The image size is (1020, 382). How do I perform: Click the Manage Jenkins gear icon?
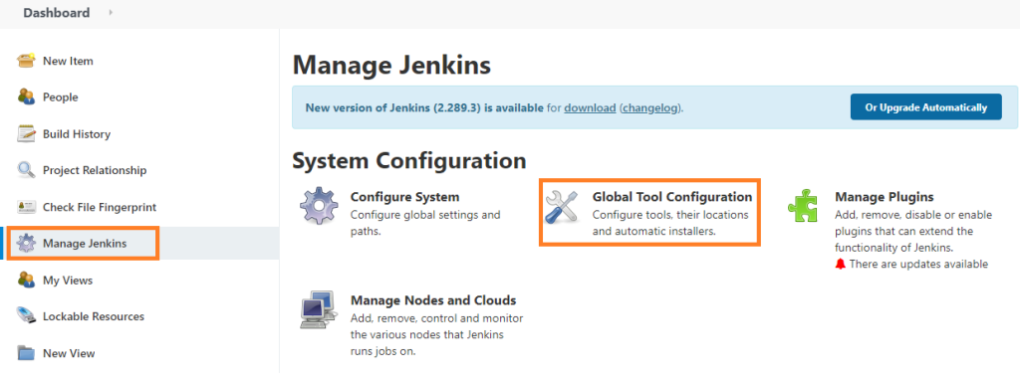26,244
